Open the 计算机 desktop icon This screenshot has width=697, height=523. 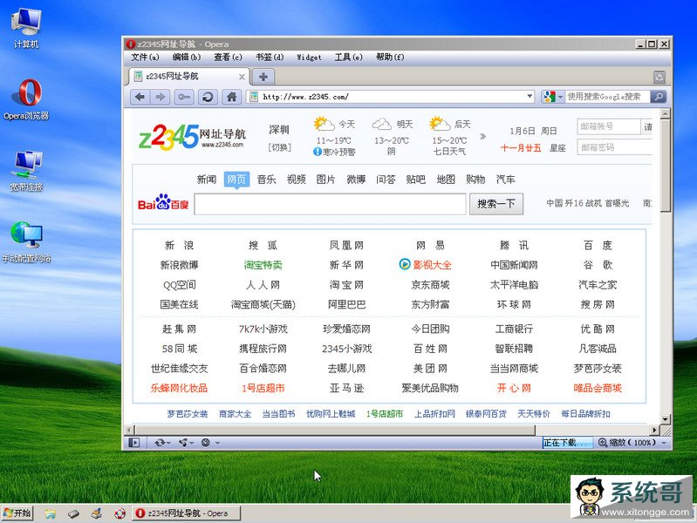pos(26,28)
